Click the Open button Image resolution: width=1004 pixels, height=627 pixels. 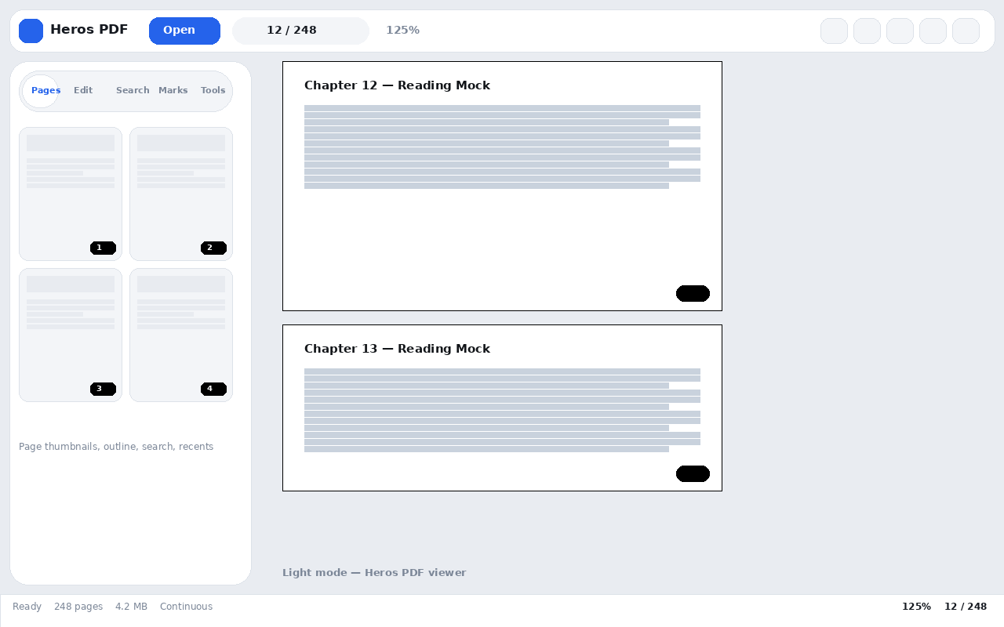(x=184, y=31)
